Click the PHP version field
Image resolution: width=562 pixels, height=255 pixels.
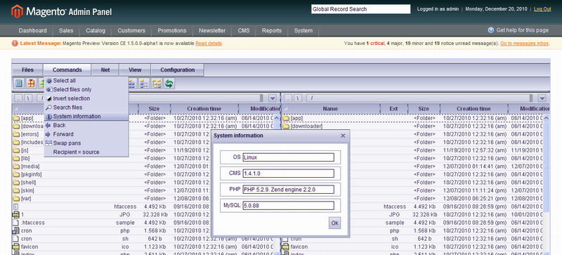click(288, 190)
